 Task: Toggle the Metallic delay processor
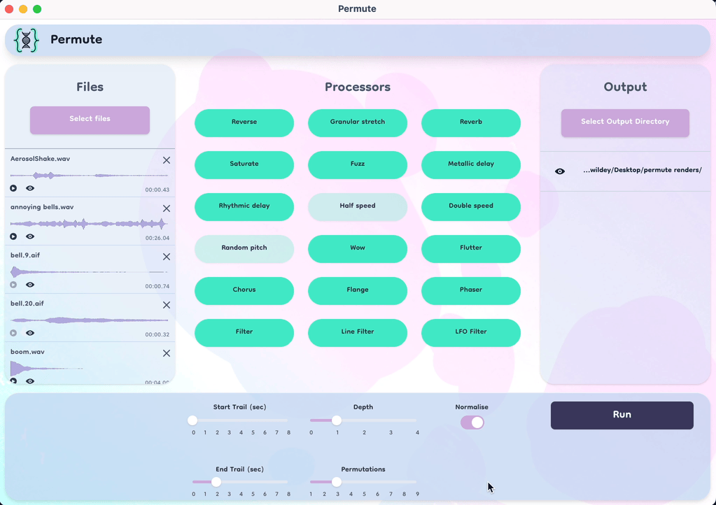pyautogui.click(x=471, y=164)
